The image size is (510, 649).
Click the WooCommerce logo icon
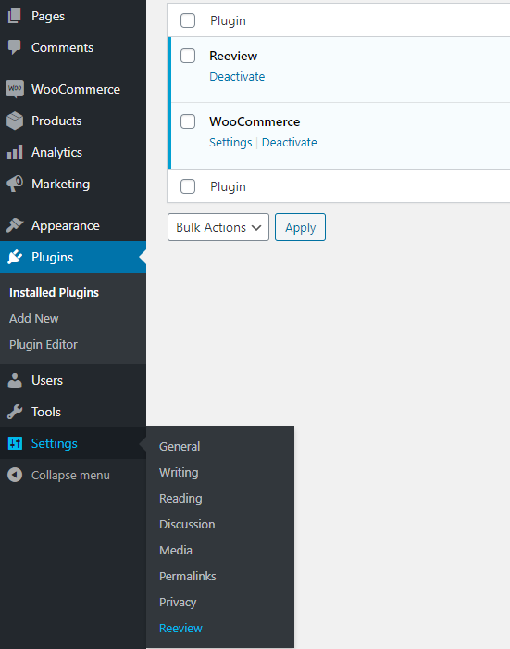[x=15, y=89]
